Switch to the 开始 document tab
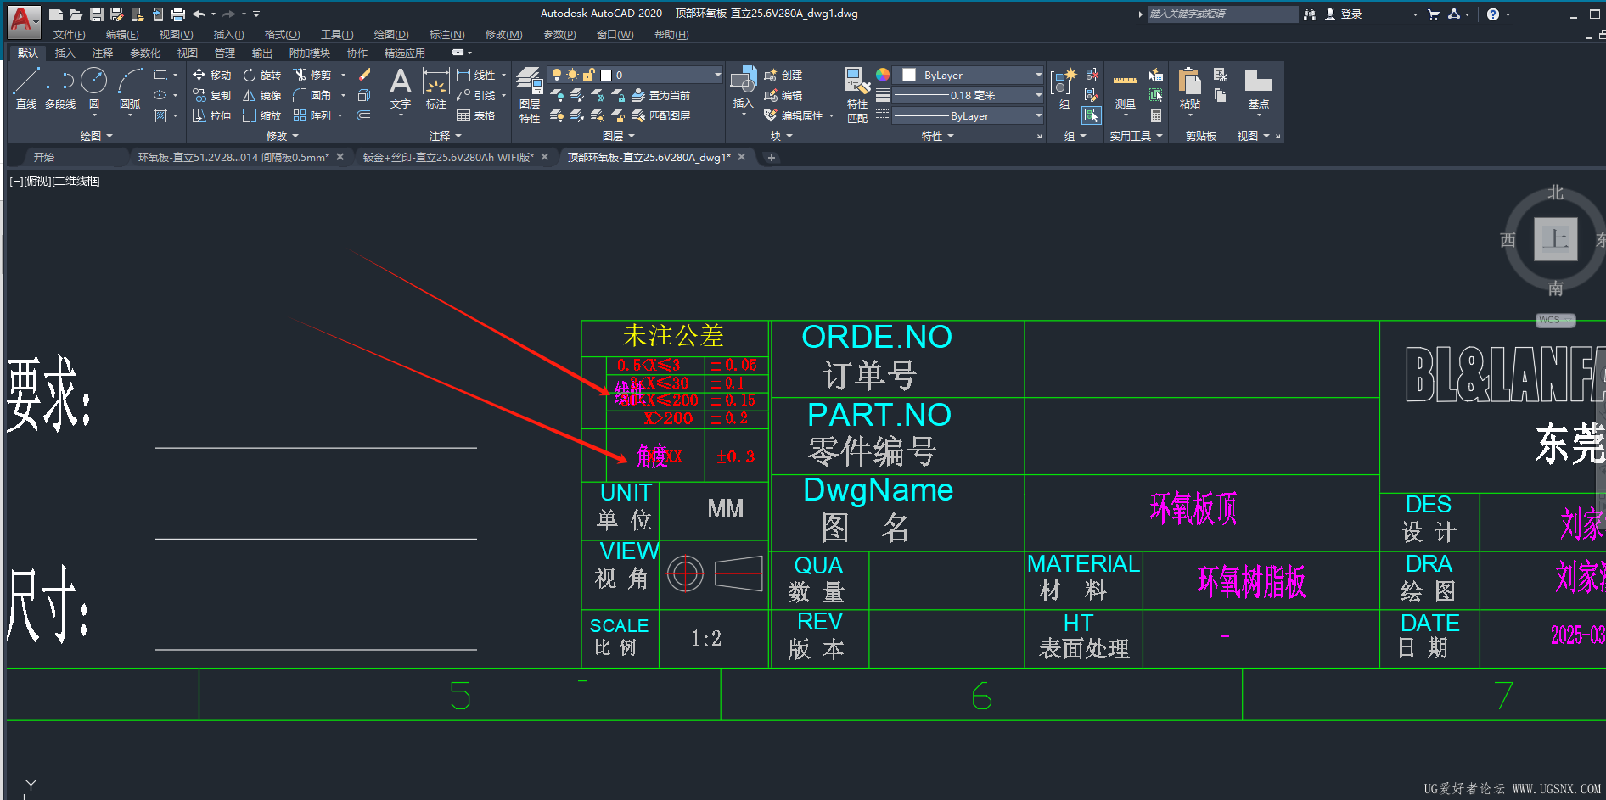This screenshot has height=800, width=1606. [x=44, y=157]
